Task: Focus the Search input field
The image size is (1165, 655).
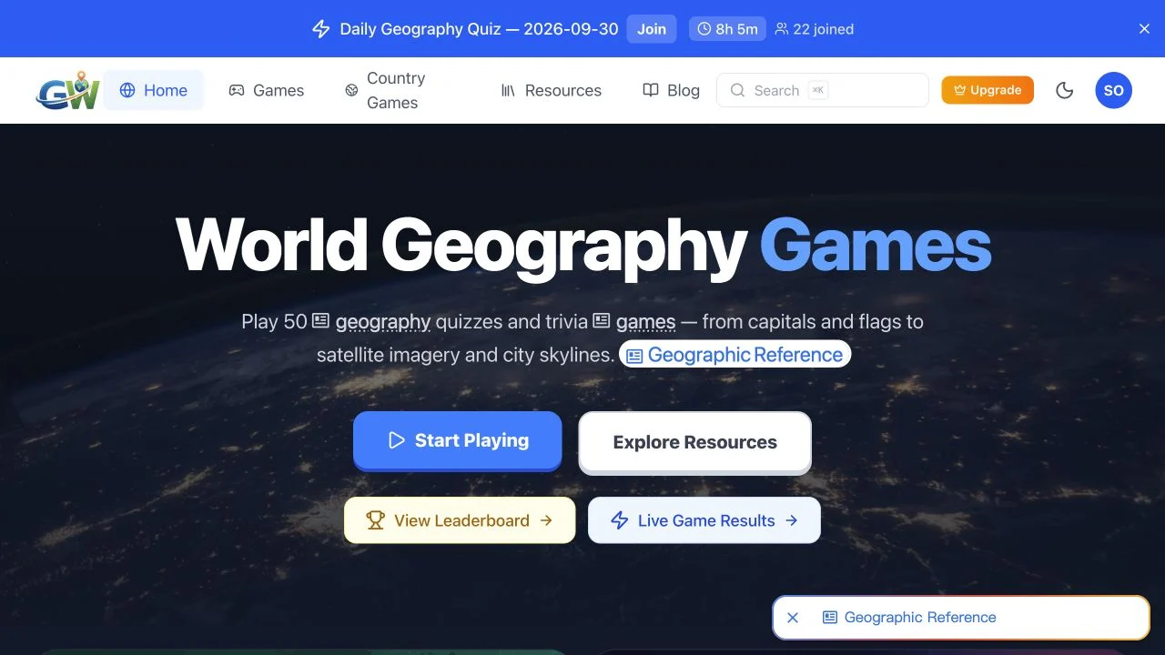Action: (x=823, y=90)
